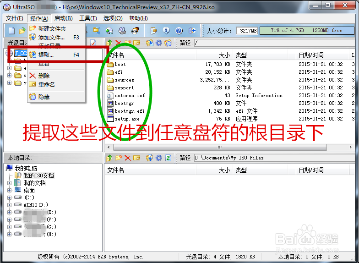Screen dimensions: 359x263
Task: Click the 71% of 4.7GB capacity bar
Action: click(307, 30)
